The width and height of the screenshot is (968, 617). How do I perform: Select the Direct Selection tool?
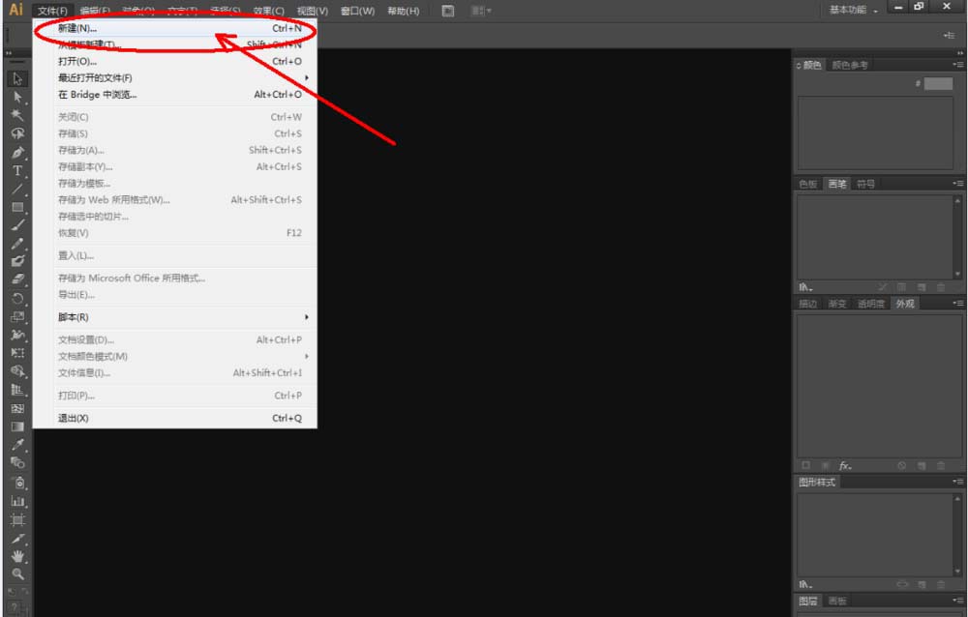coord(17,97)
